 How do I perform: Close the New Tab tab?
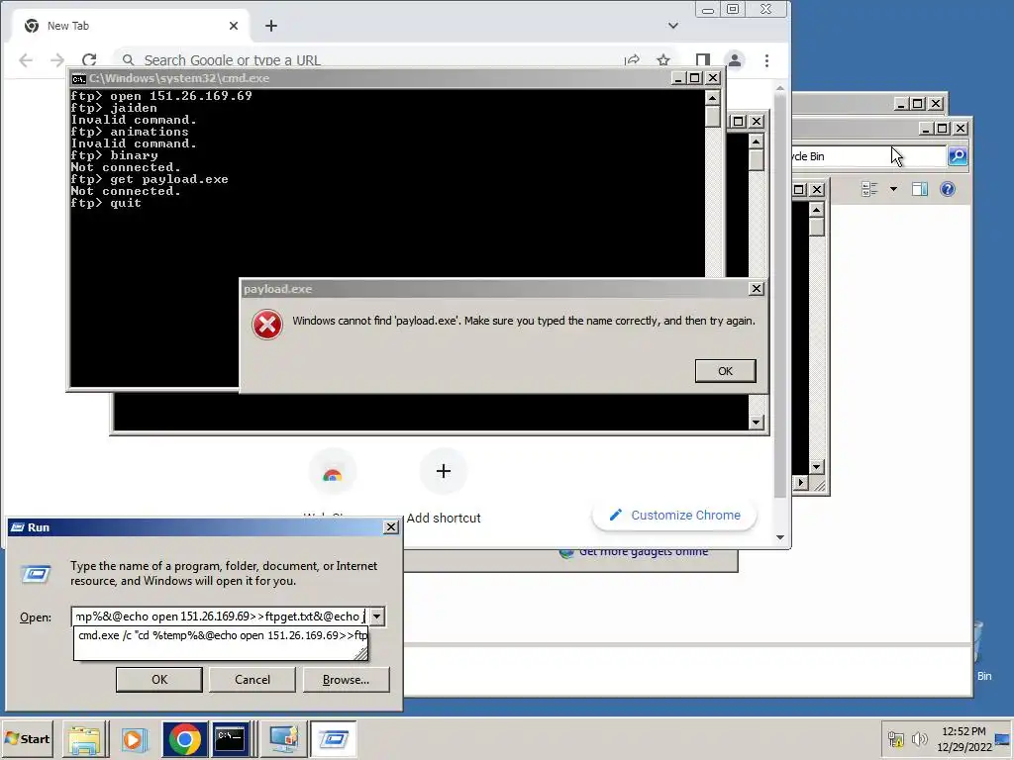(x=234, y=26)
